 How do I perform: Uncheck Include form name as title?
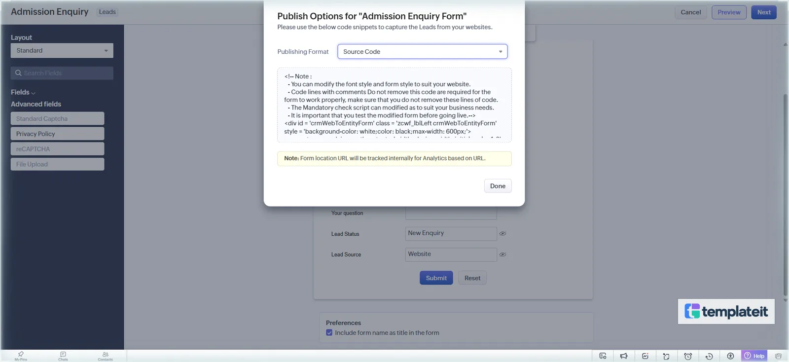pos(329,333)
